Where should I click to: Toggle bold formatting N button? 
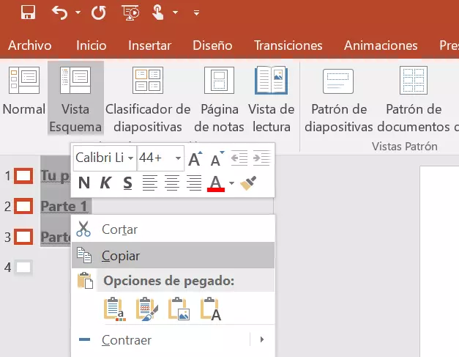point(84,183)
